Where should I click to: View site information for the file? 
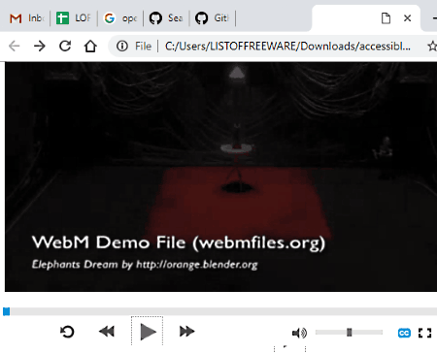[122, 47]
